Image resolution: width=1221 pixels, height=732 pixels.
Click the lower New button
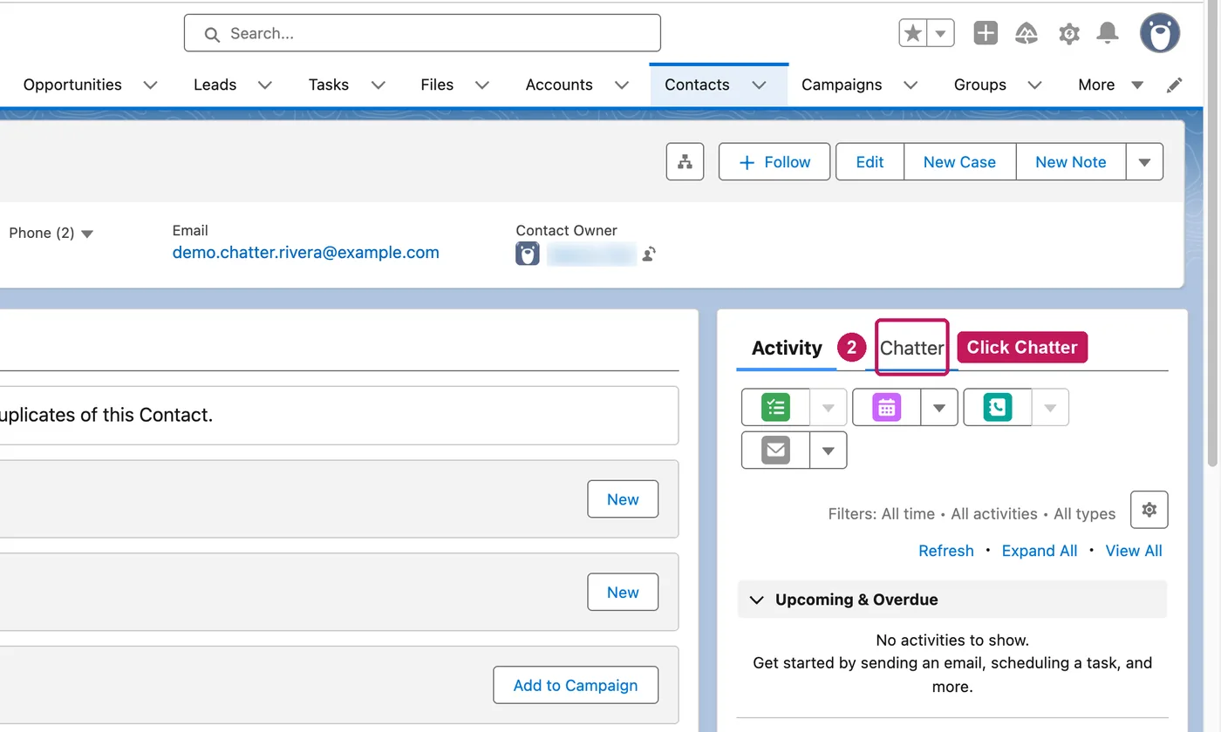[x=623, y=593]
